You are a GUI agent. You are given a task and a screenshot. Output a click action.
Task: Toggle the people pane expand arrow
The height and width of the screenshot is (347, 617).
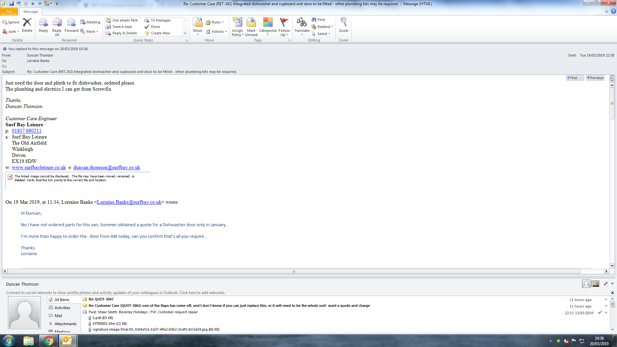point(605,284)
